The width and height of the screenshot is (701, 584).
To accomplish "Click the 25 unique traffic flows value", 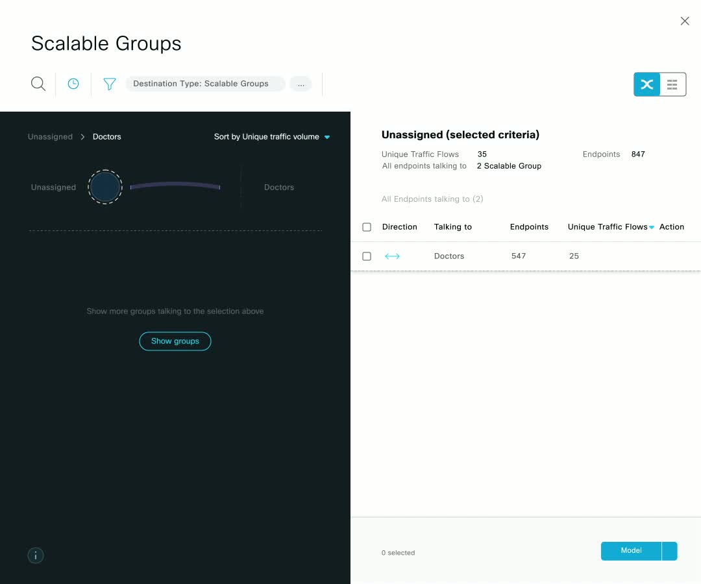I will pyautogui.click(x=574, y=256).
